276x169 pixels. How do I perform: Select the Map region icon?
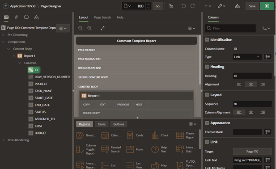(155, 165)
